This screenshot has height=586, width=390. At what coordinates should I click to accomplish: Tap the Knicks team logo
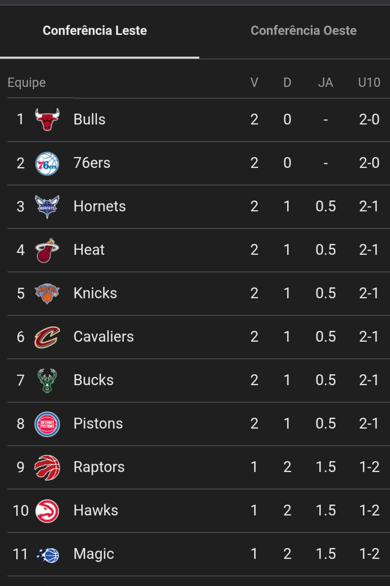(x=47, y=294)
